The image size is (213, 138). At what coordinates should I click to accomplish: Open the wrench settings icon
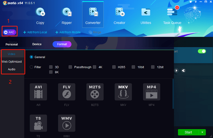coord(183,71)
